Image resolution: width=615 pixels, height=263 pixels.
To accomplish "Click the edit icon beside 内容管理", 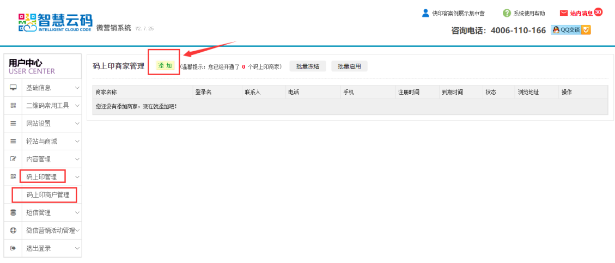I will coord(13,159).
